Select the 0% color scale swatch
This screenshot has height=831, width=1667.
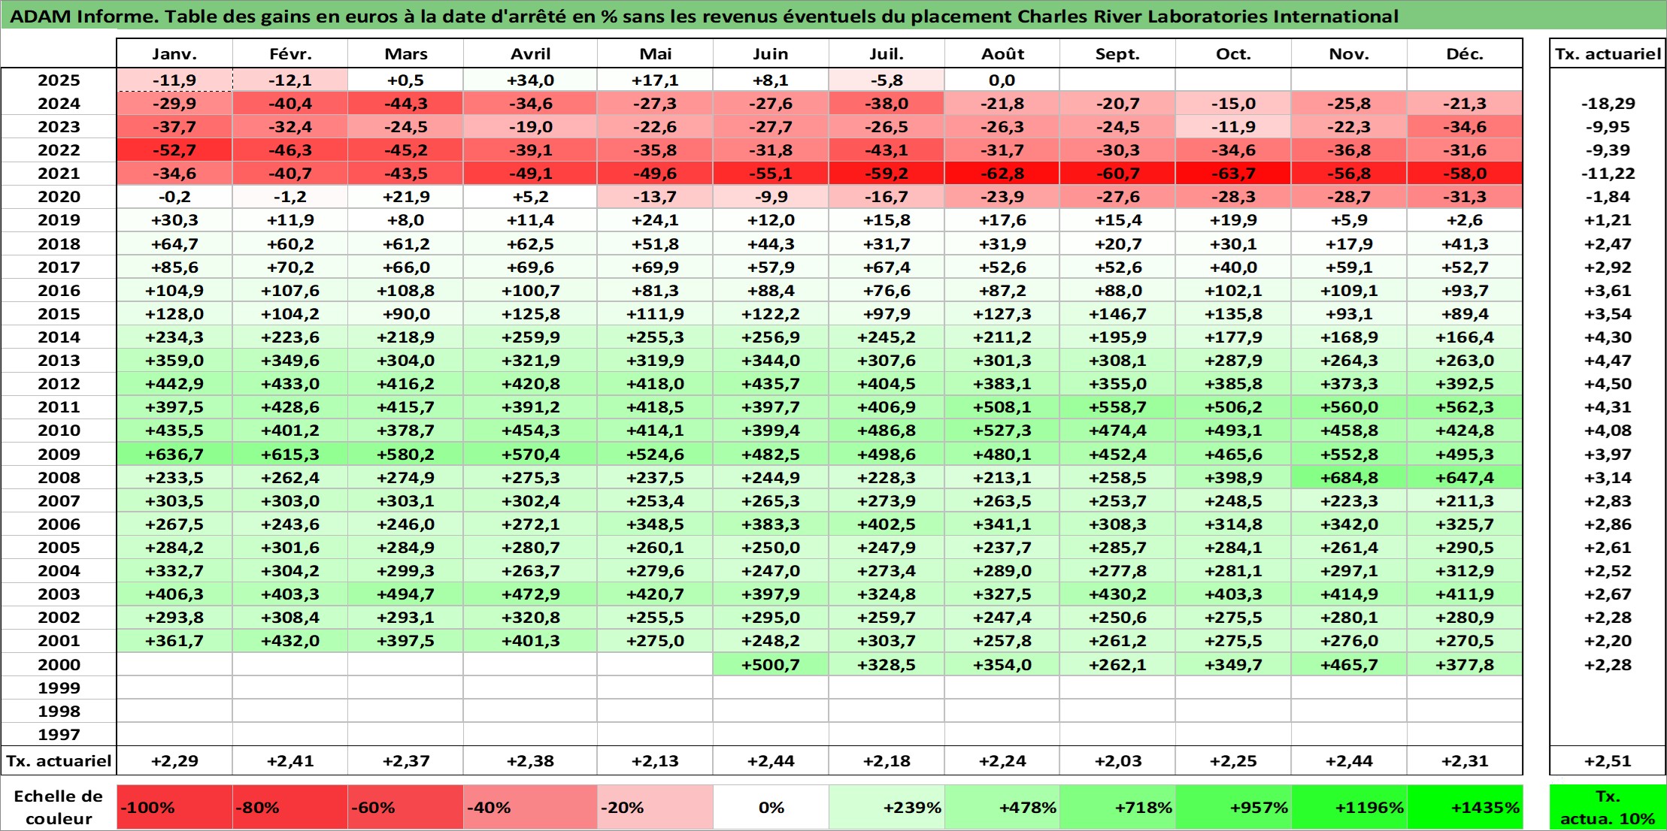click(x=771, y=807)
